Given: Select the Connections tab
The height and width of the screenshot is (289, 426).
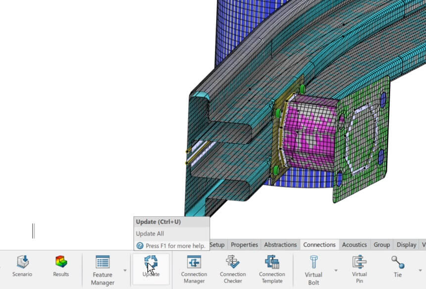Looking at the screenshot, I should 319,245.
